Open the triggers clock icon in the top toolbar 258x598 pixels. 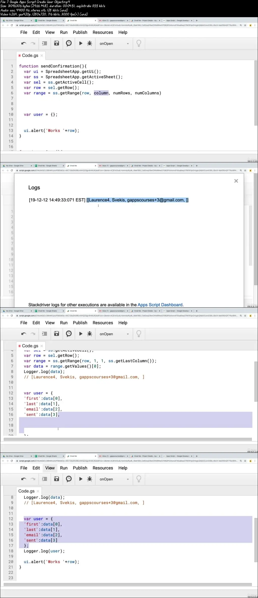69,43
